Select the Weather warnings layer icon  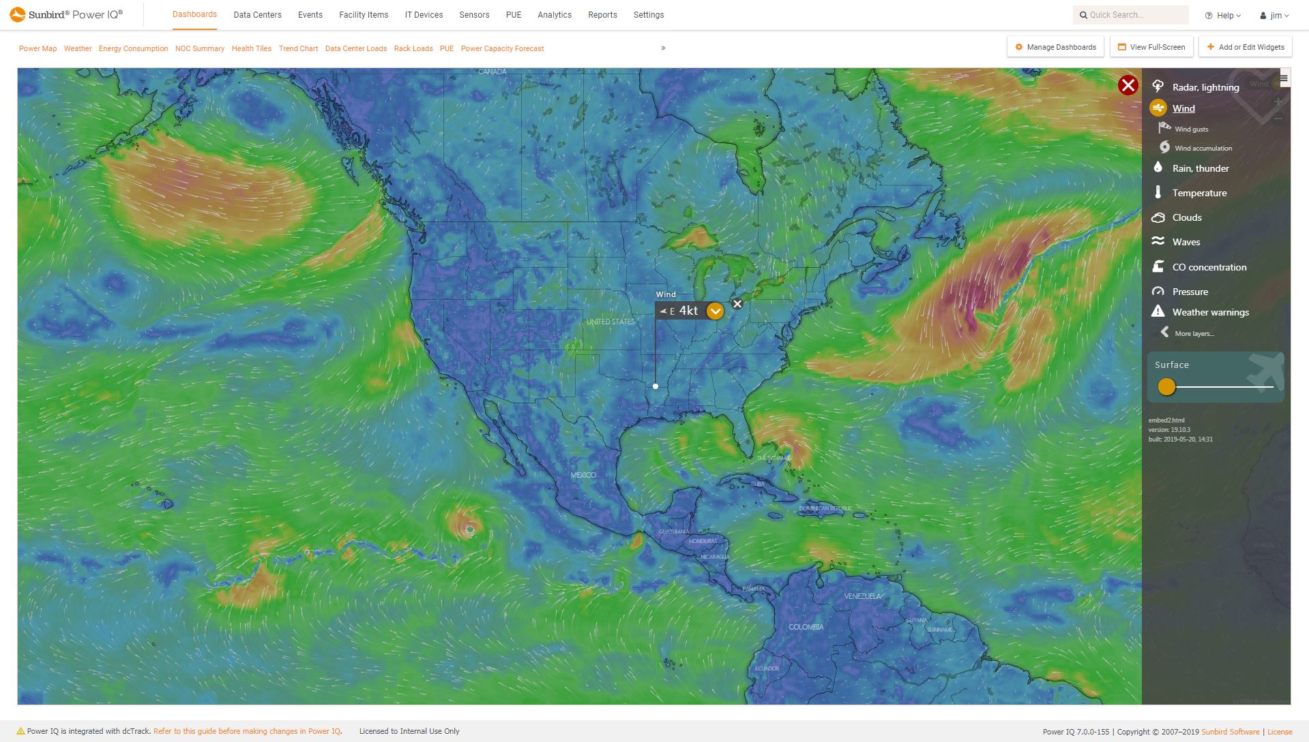coord(1158,311)
